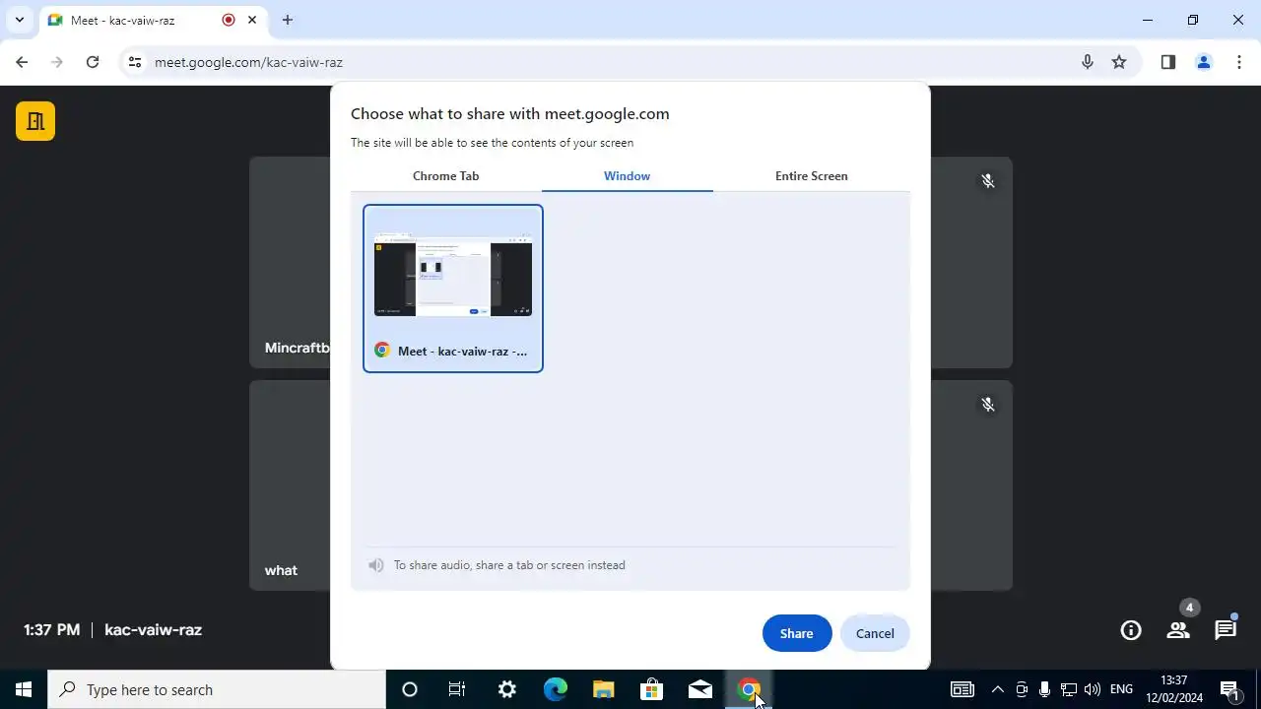Launch Microsoft Edge from the taskbar
The image size is (1261, 709).
point(556,689)
